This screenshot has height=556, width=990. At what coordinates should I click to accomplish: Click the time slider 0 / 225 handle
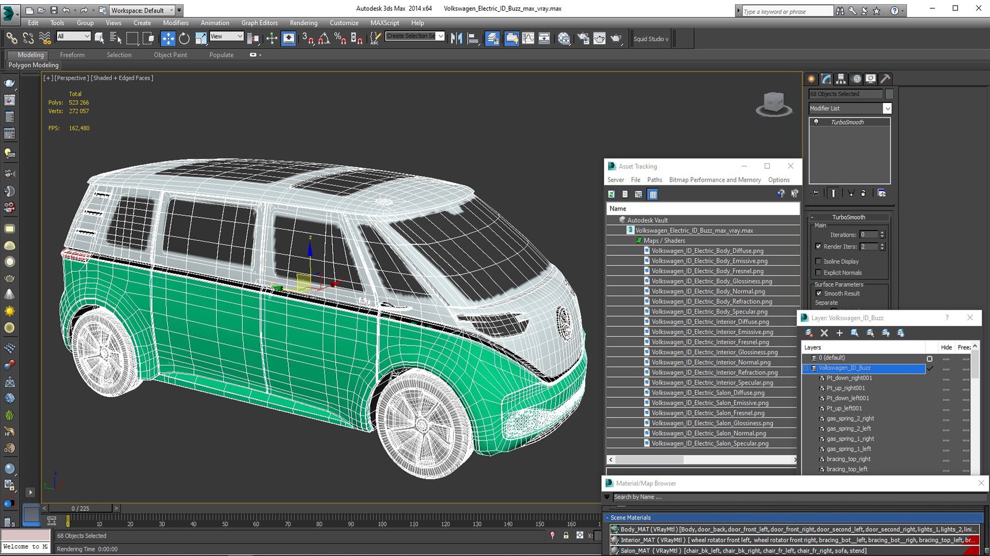80,508
